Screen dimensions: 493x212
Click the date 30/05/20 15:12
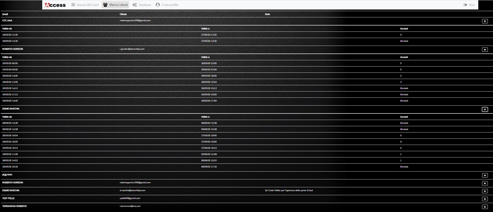(x=209, y=88)
